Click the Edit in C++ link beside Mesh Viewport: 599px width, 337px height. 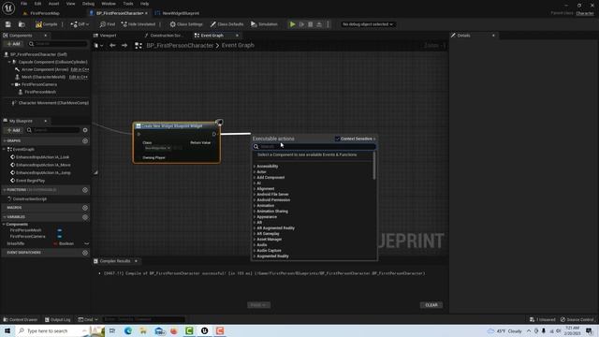(x=79, y=77)
